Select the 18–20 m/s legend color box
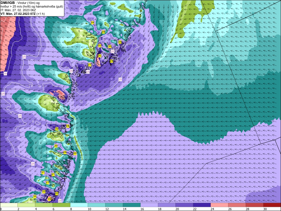 coord(167,205)
